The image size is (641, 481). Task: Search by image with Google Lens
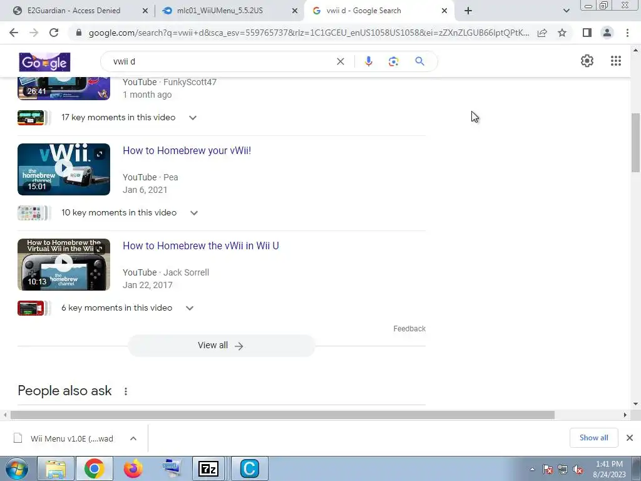point(393,61)
